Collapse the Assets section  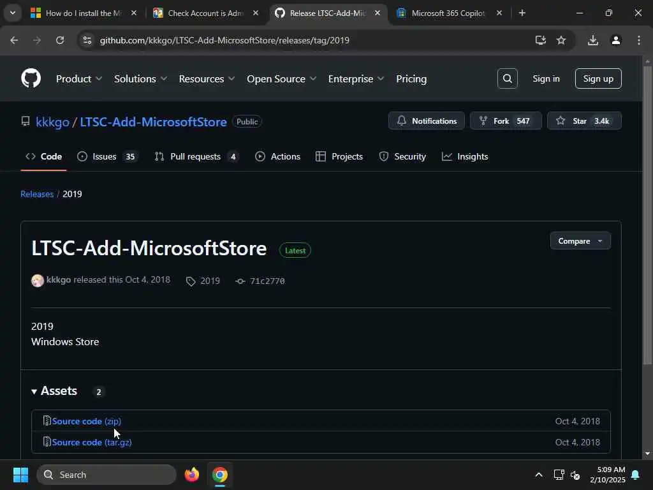click(54, 391)
